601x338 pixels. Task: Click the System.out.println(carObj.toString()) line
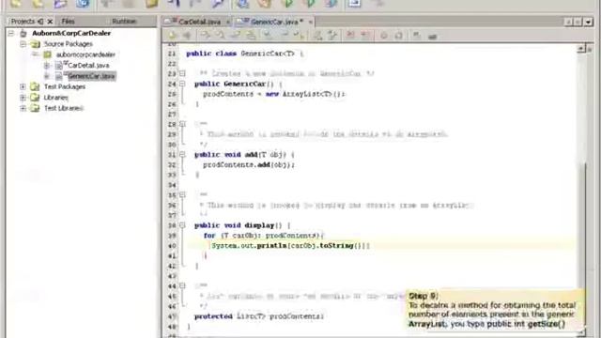[290, 246]
